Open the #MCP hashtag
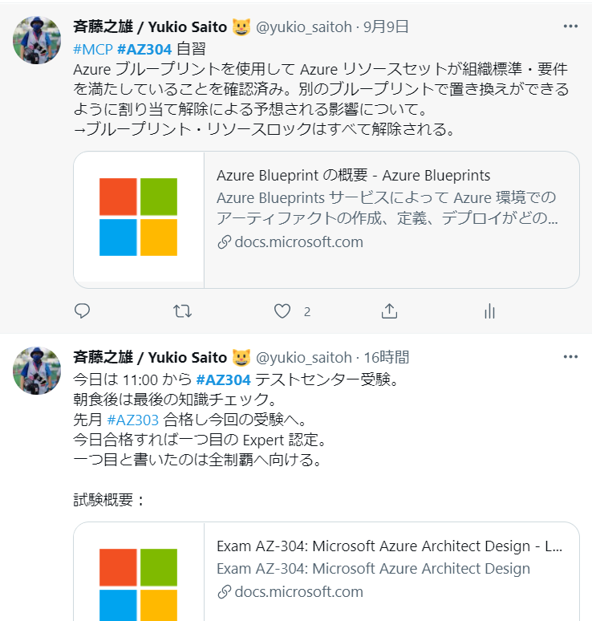This screenshot has height=621, width=592. tap(92, 48)
